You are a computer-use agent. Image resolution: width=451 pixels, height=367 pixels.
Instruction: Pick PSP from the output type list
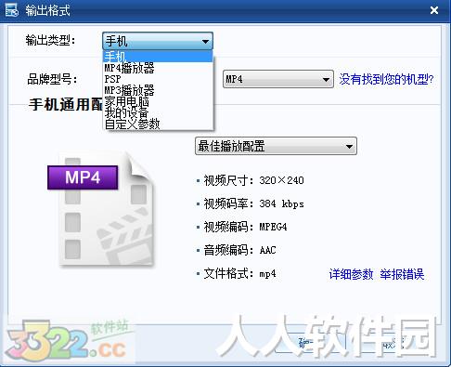(x=158, y=79)
